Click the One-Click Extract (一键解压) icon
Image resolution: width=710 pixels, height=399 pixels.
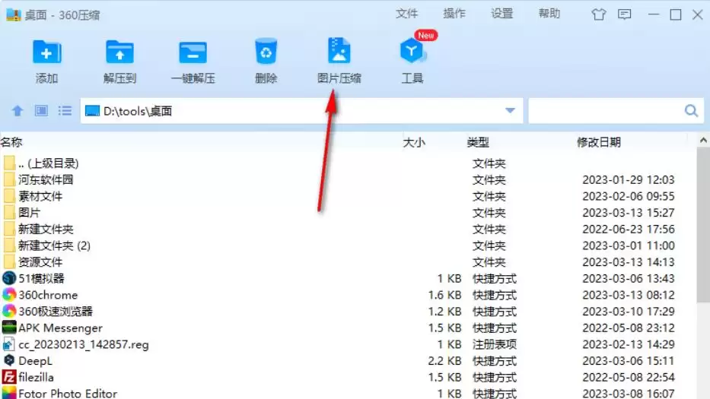[193, 52]
